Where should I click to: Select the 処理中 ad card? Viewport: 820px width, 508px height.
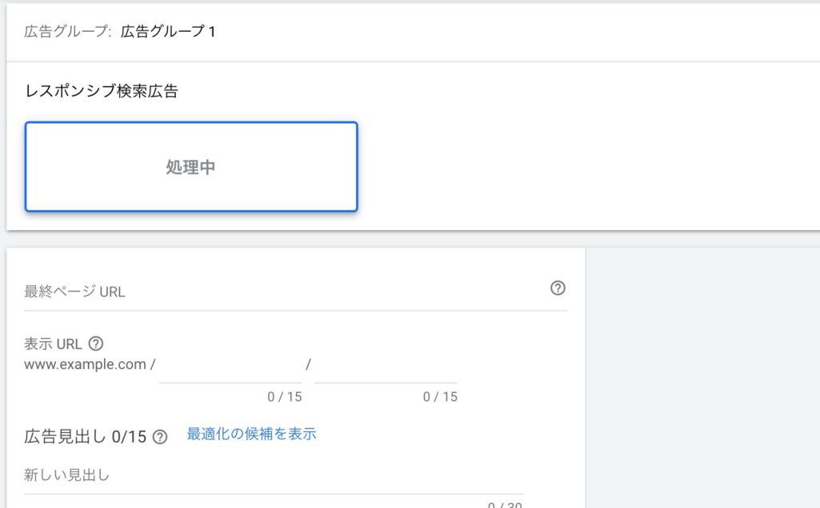191,167
